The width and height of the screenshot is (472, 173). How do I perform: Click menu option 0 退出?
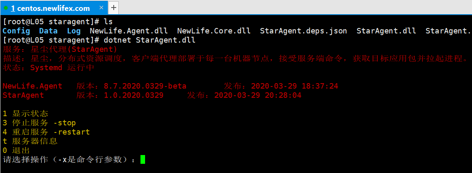pos(16,150)
